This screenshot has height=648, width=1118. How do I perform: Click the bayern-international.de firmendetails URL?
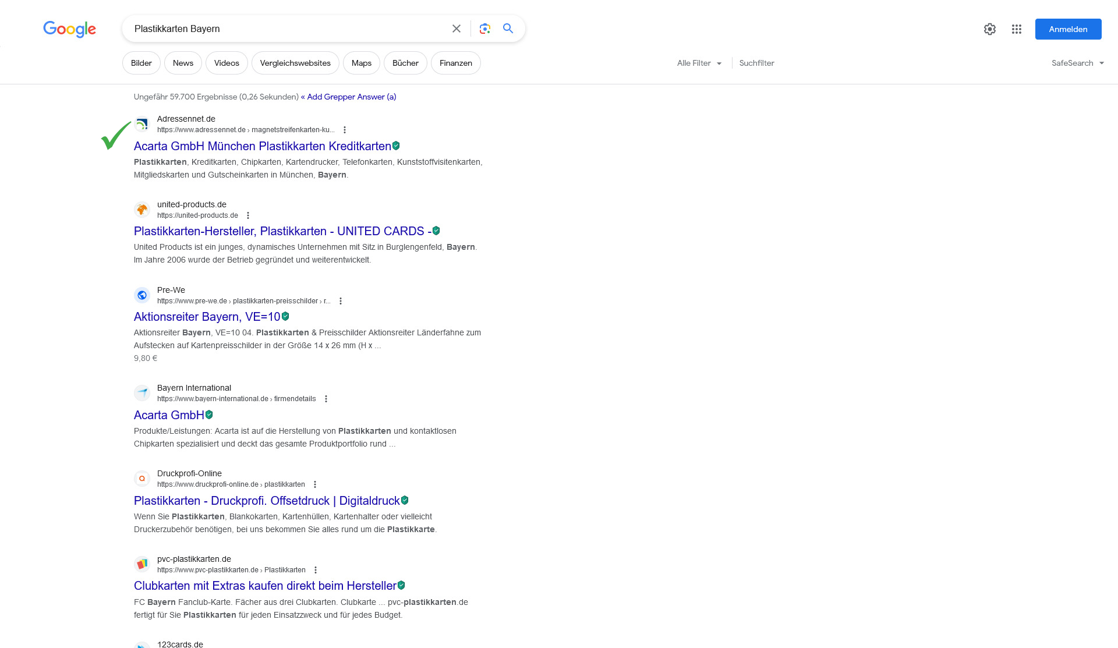[x=236, y=399]
